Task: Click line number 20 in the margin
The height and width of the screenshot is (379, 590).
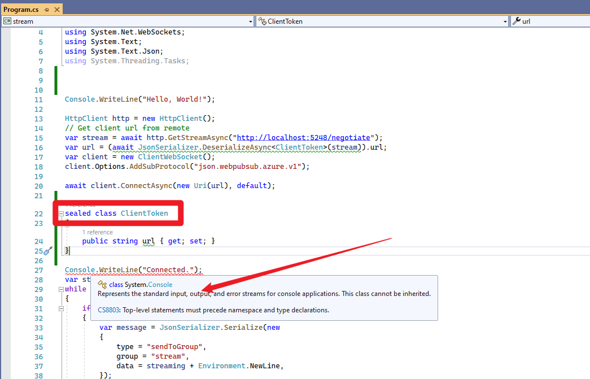Action: (38, 186)
